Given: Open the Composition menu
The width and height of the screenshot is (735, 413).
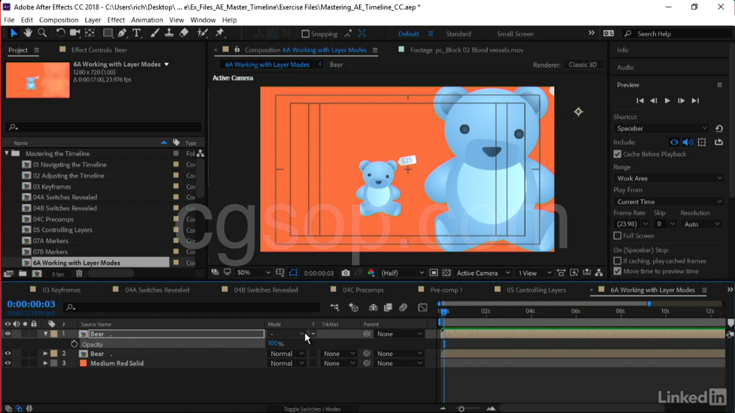Looking at the screenshot, I should coord(59,20).
